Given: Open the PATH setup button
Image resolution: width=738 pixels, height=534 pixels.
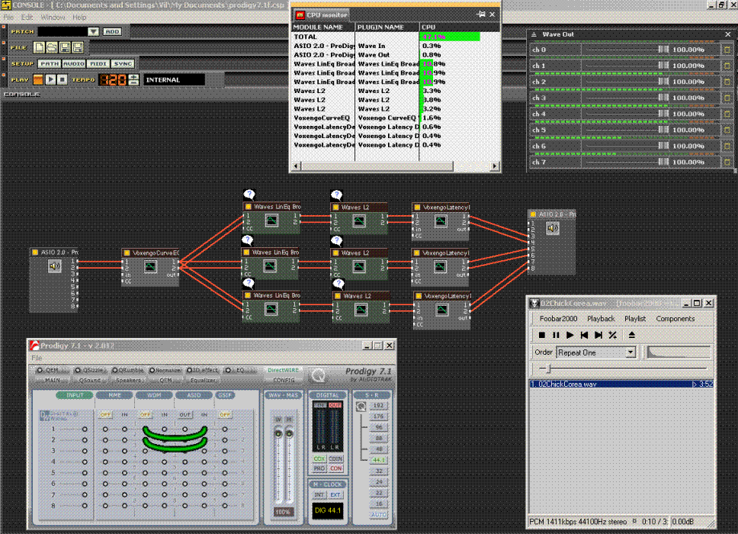Looking at the screenshot, I should [49, 63].
